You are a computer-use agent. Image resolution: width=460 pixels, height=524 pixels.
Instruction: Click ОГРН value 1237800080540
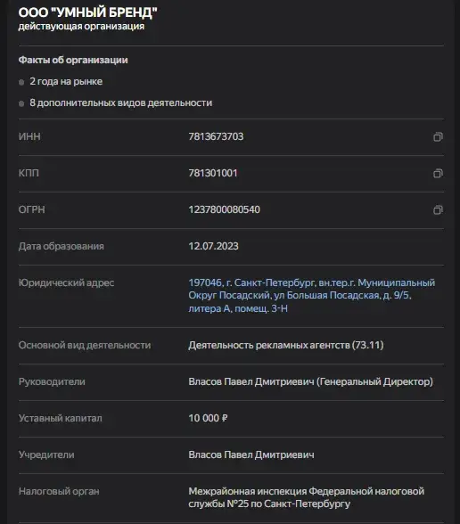tap(224, 209)
